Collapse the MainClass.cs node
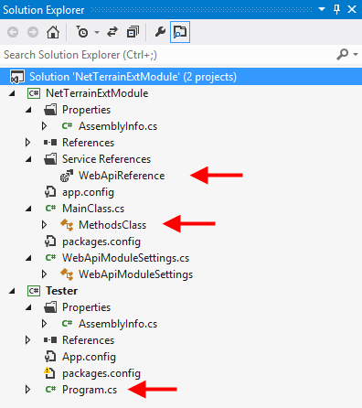The width and height of the screenshot is (362, 408). pos(28,209)
